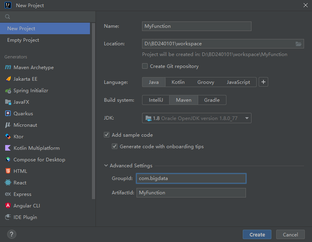
Task: Click the React atom icon
Action: tap(8, 182)
